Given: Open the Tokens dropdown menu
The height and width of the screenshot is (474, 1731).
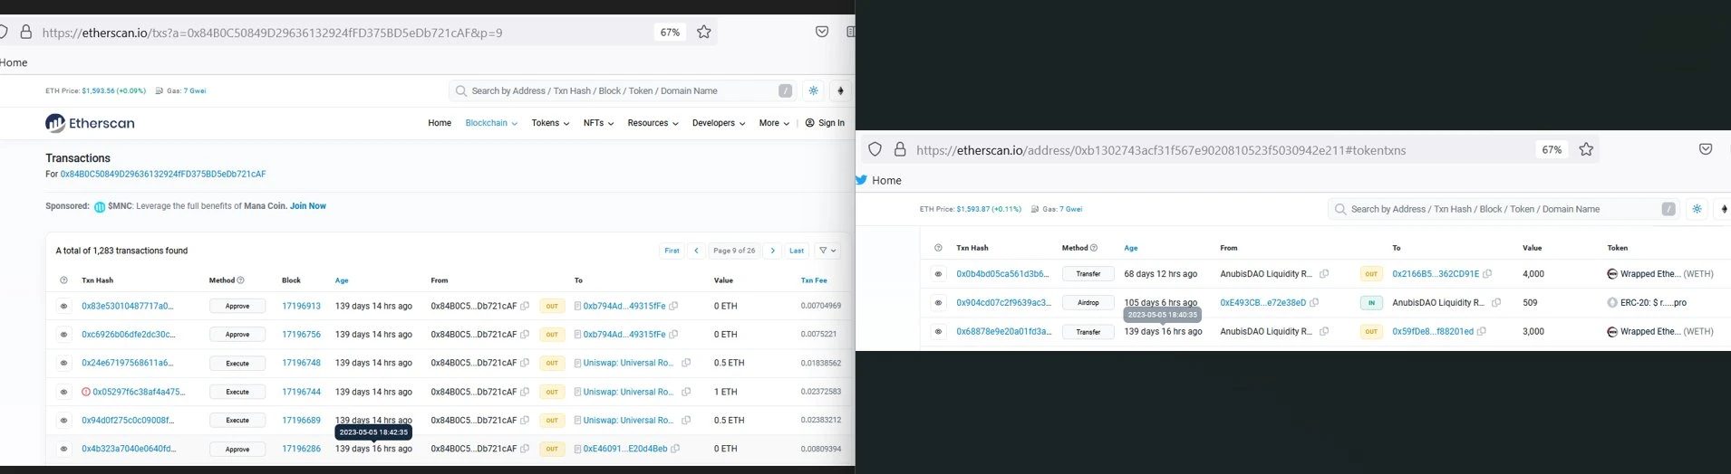Looking at the screenshot, I should pos(550,123).
